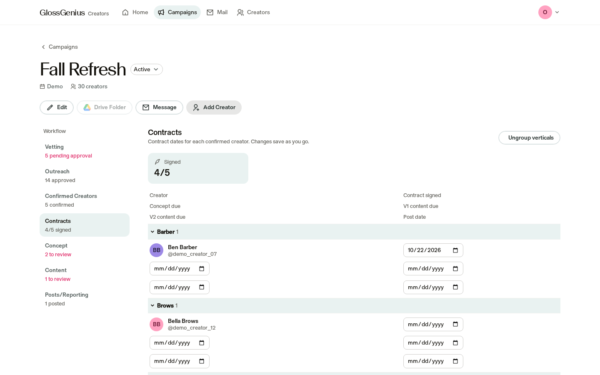The image size is (600, 375).
Task: Open the Posts/Reporting workflow step
Action: (85, 299)
